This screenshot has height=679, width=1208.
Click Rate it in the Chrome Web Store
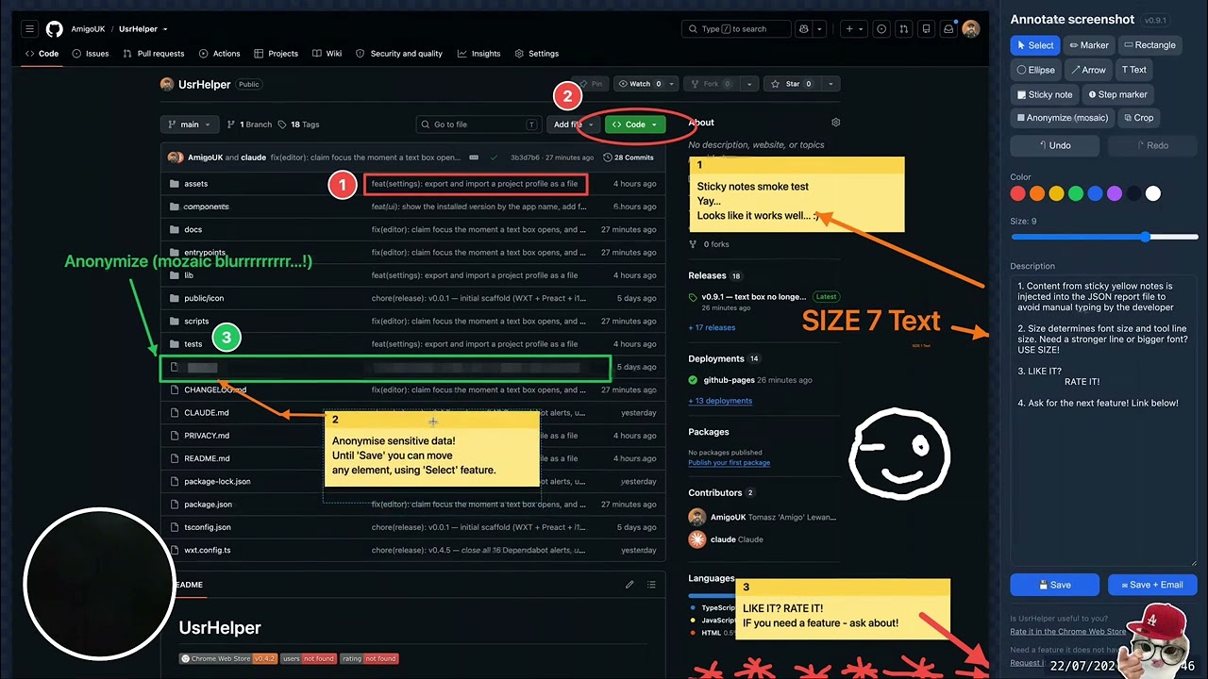tap(1067, 632)
